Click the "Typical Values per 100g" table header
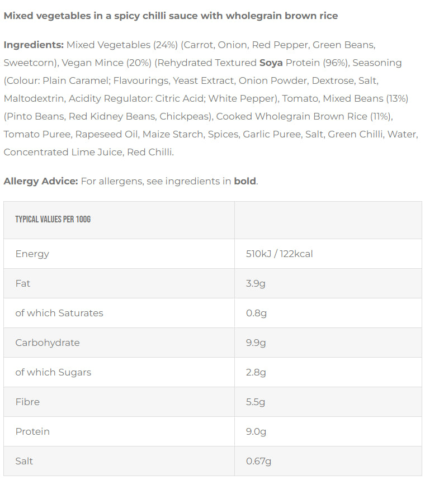The image size is (425, 480). coord(53,219)
